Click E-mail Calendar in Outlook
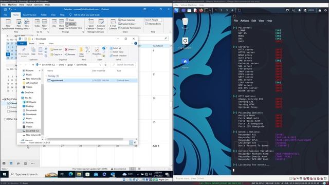The width and height of the screenshot is (329, 185). 113,24
